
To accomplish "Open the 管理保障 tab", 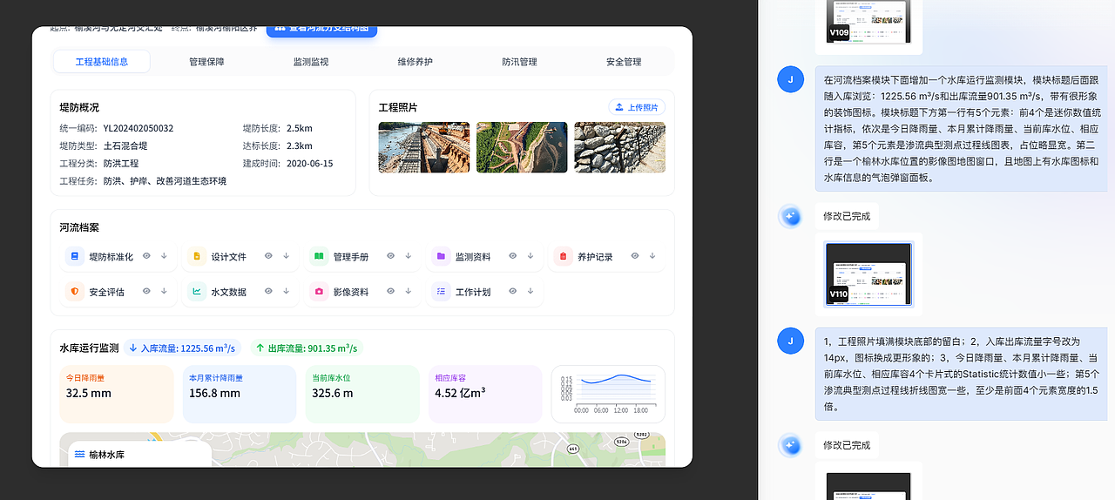I will coord(206,62).
